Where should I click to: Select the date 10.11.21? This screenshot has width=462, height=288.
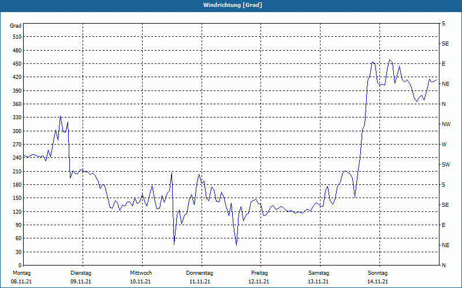[x=140, y=282]
